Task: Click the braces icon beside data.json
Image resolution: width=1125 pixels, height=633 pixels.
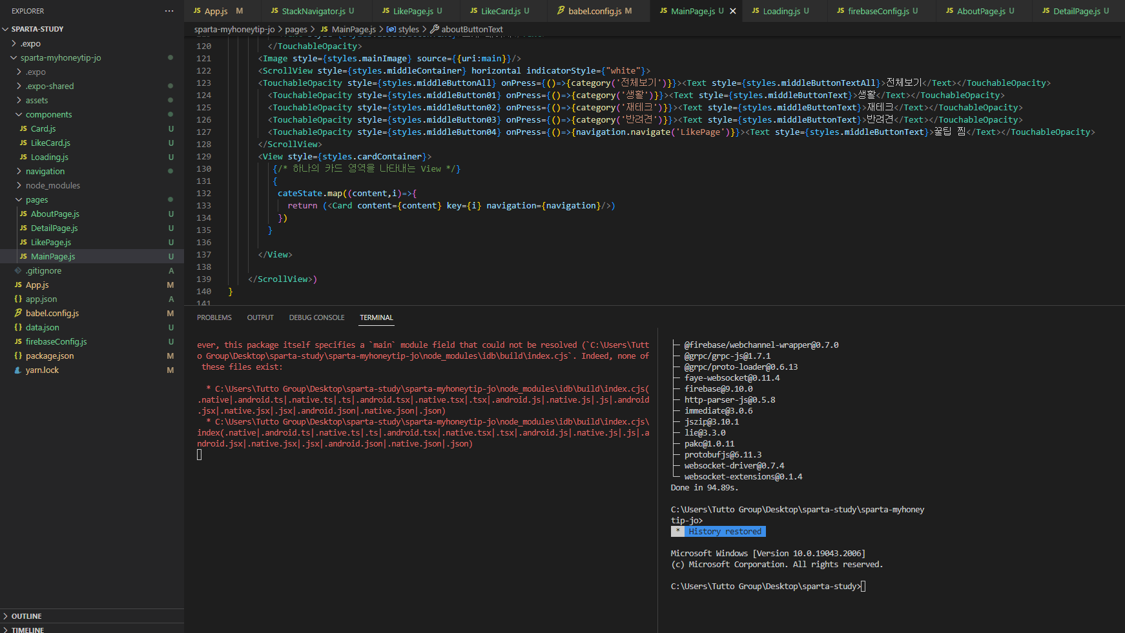Action: pos(18,328)
